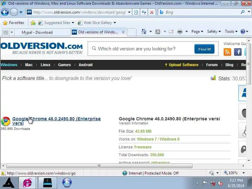Click the muted volume tray icon
Viewport: 252px width, 189px height.
point(220,183)
